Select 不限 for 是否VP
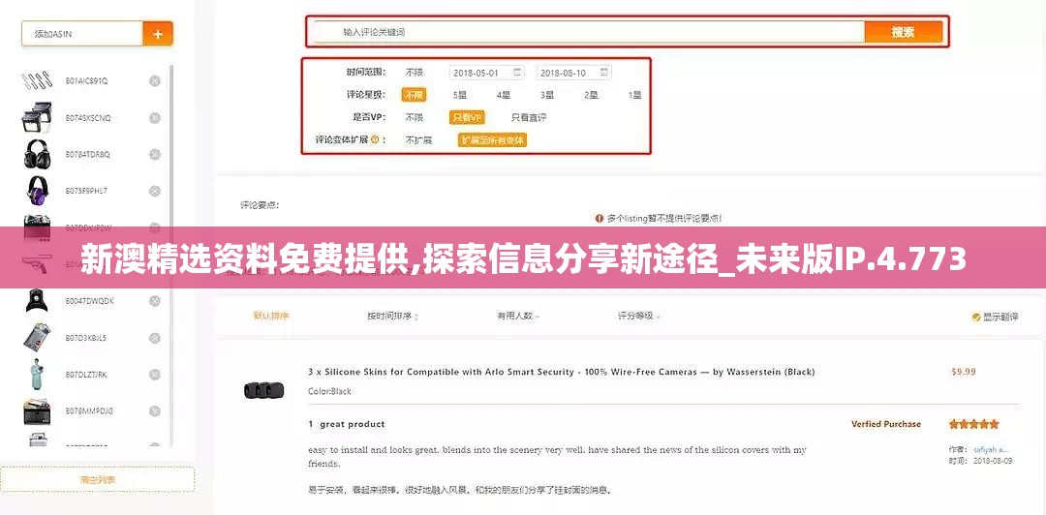Viewport: 1046px width, 515px height. (x=415, y=117)
